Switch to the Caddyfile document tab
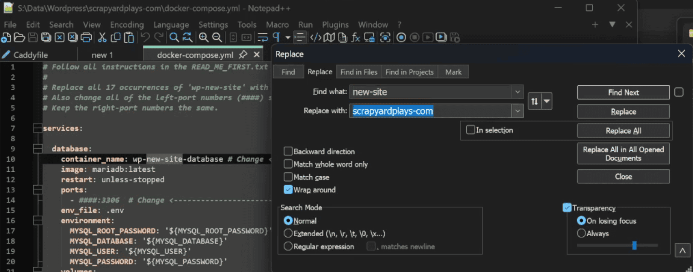The width and height of the screenshot is (693, 272). click(30, 55)
